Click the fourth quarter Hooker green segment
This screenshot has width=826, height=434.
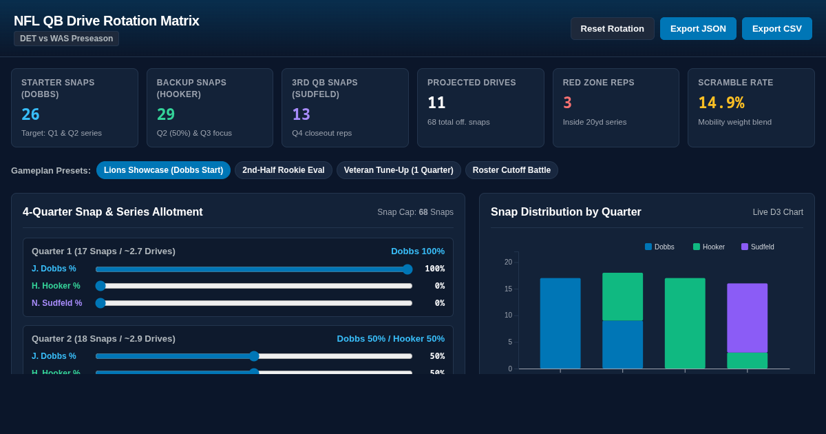pos(748,360)
